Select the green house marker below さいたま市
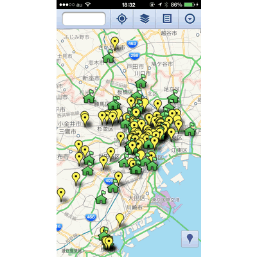 [109, 57]
